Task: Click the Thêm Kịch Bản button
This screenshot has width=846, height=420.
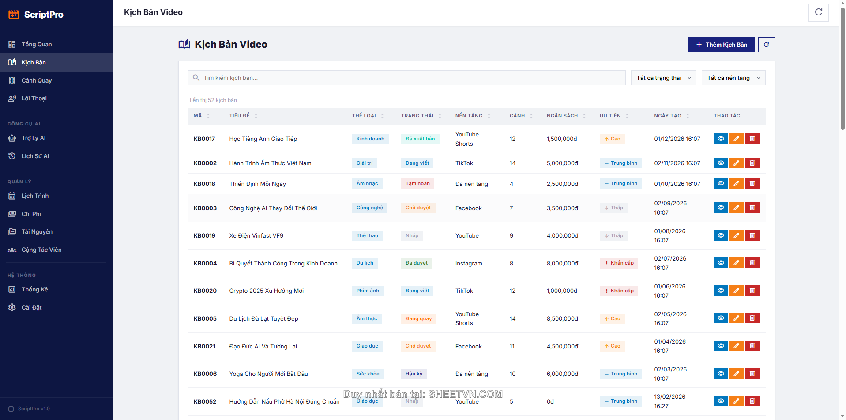Action: (x=721, y=45)
